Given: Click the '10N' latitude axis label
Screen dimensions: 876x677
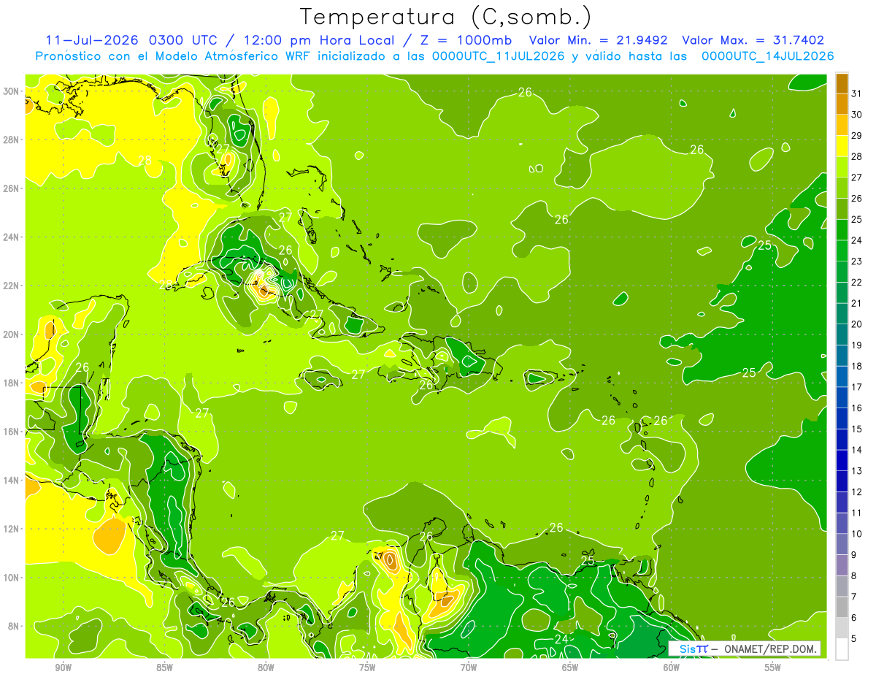Looking at the screenshot, I should pos(12,578).
